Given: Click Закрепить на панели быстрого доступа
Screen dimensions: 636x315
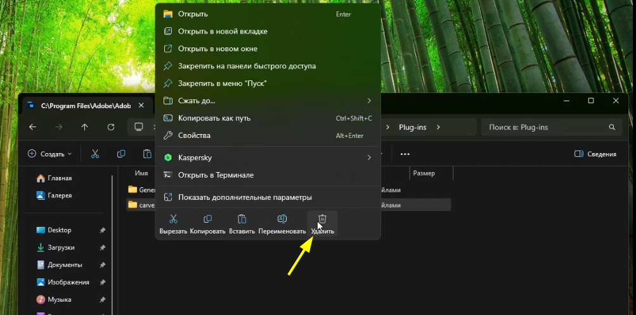Looking at the screenshot, I should pos(268,66).
